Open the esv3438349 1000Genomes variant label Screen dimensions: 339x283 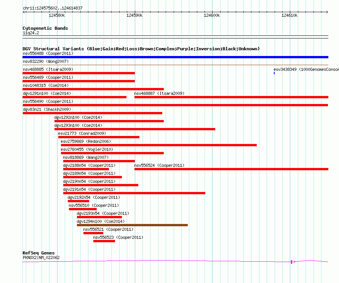pyautogui.click(x=306, y=69)
